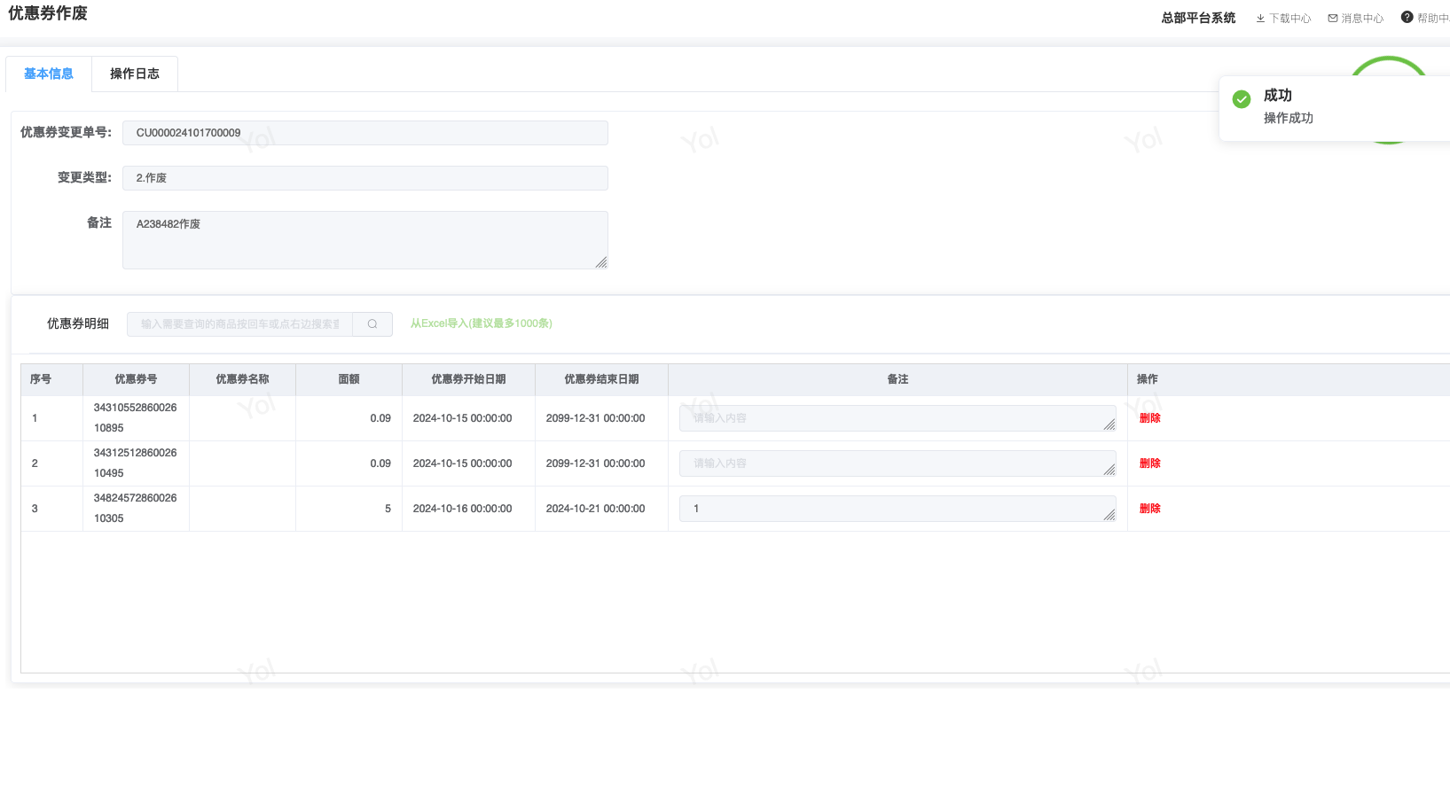1450x794 pixels.
Task: Delete coupon row 2 via 删除
Action: click(x=1149, y=463)
